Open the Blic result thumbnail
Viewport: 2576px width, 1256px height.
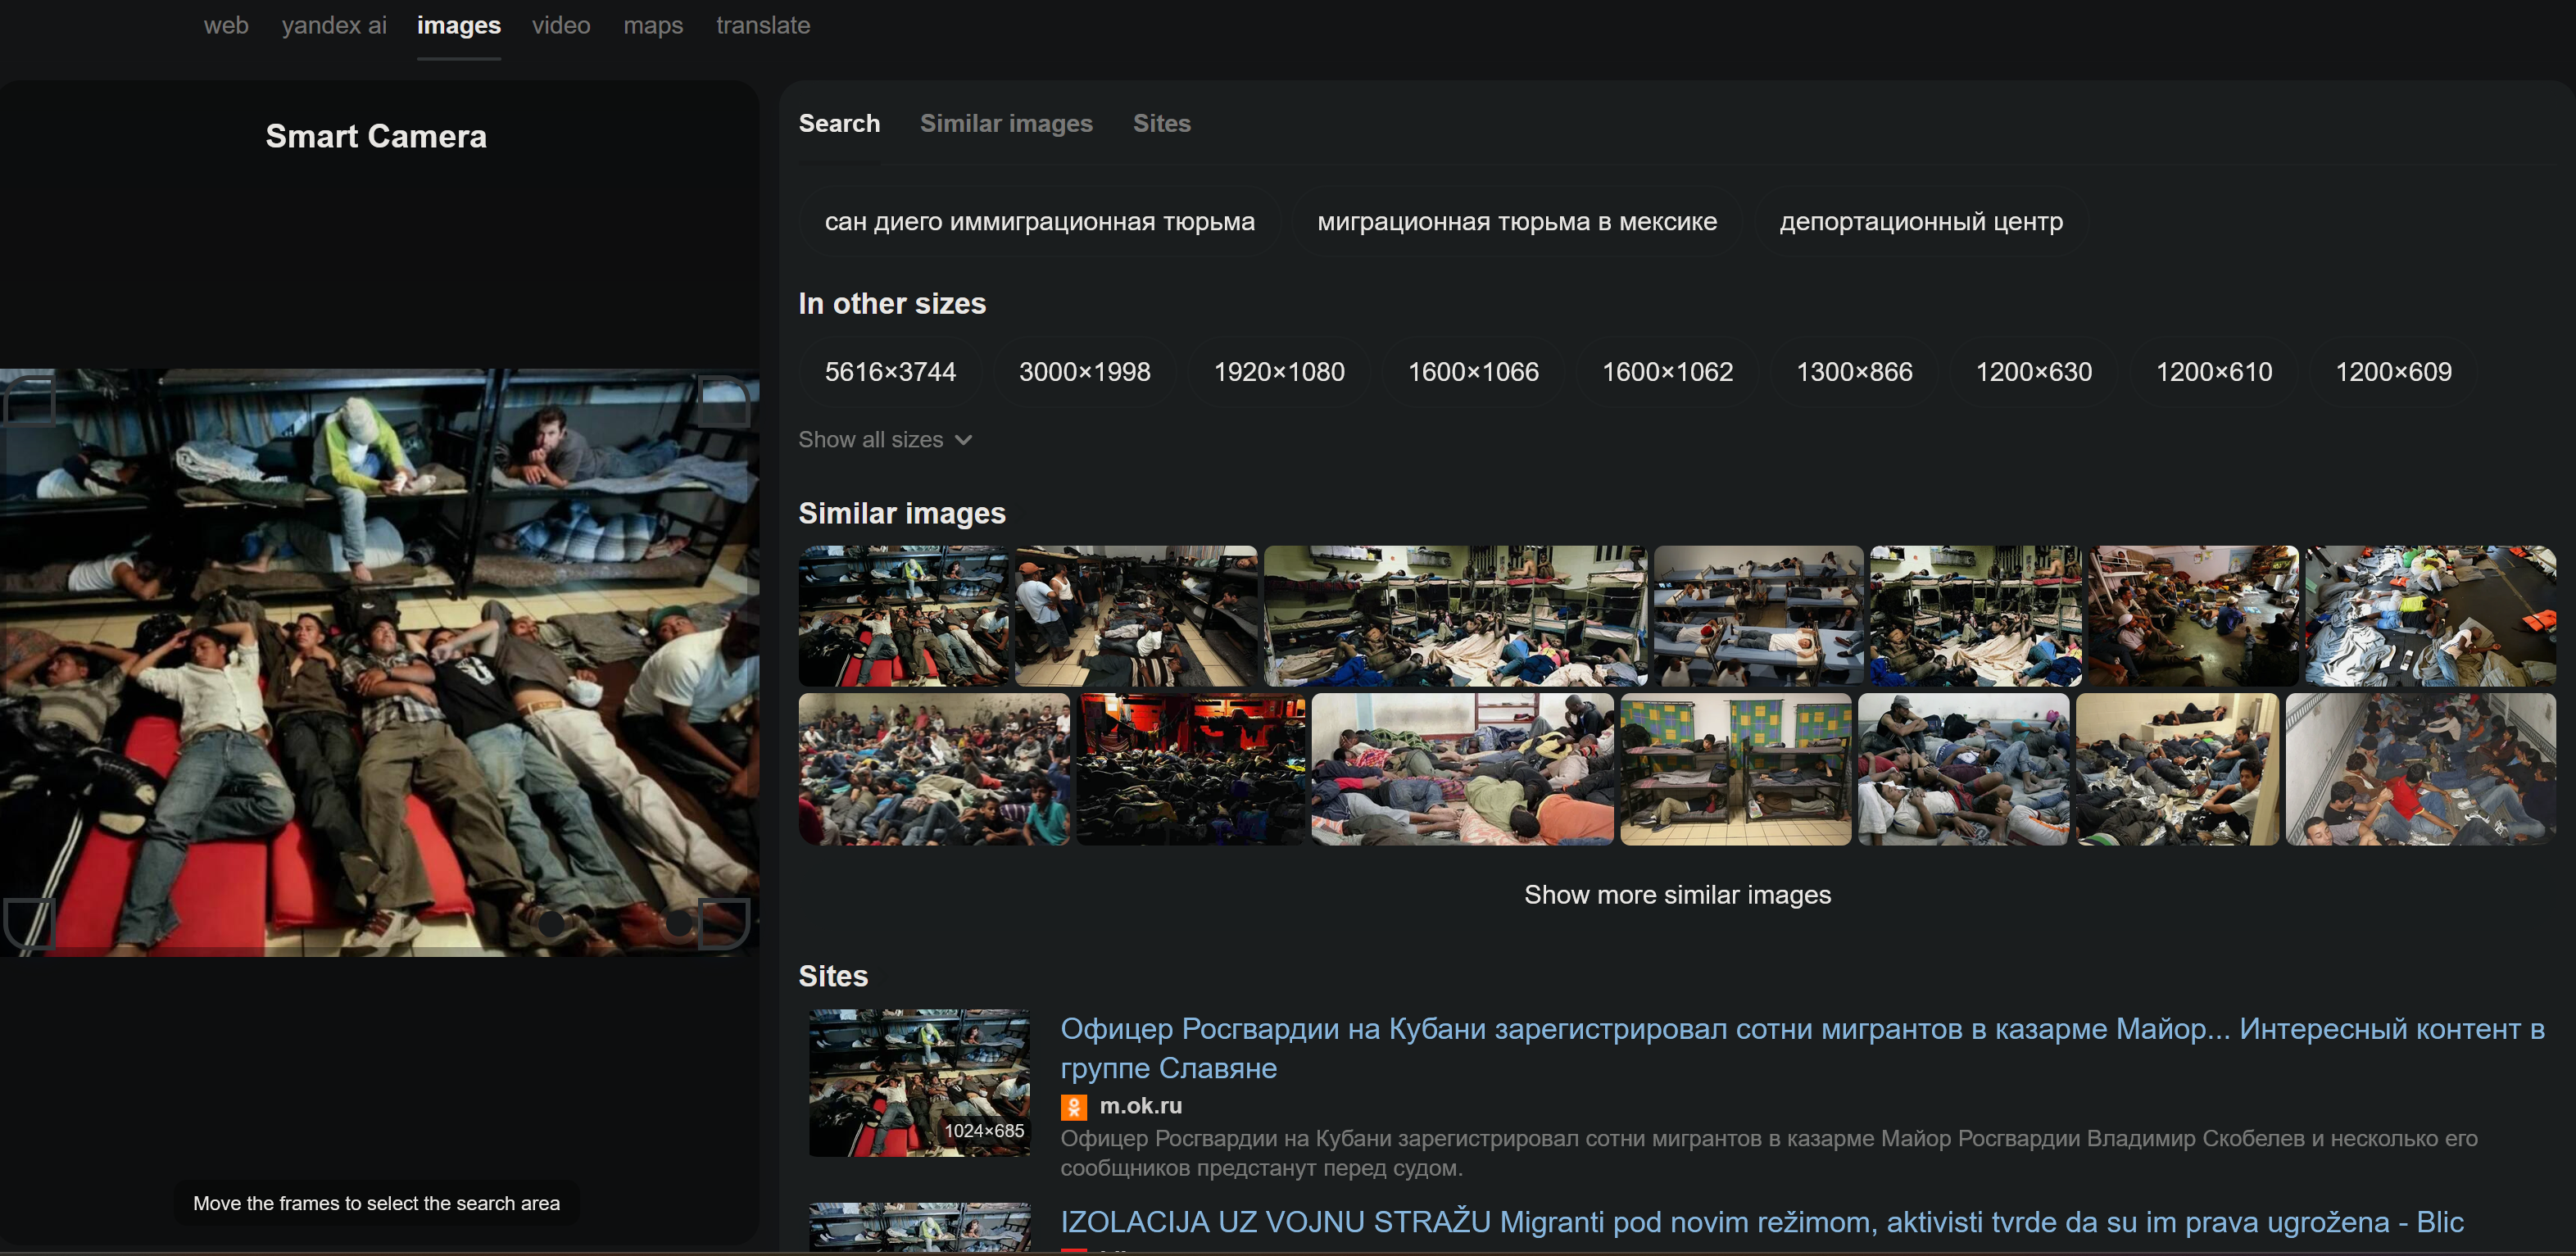tap(919, 1228)
